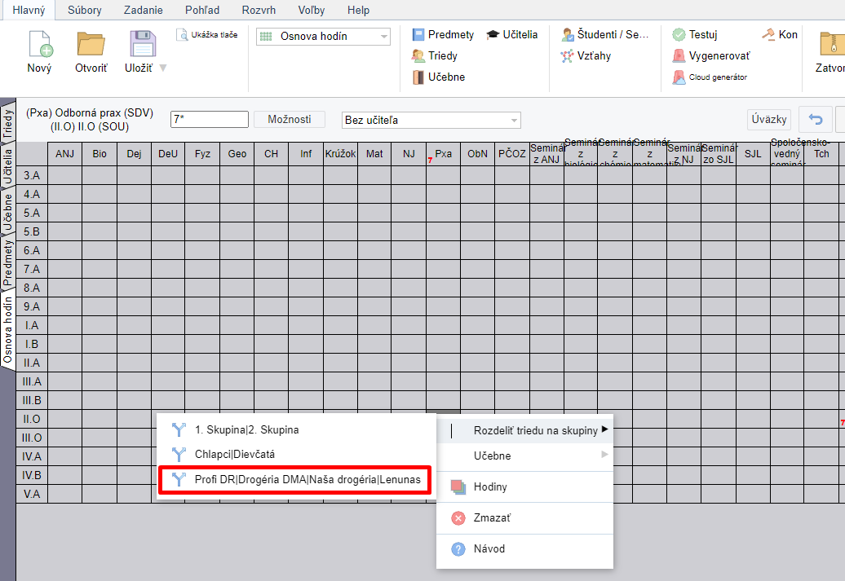Open the Súbory menu

85,11
